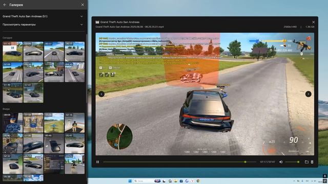
Task: Adjust the volume slider
Action: tap(292, 162)
